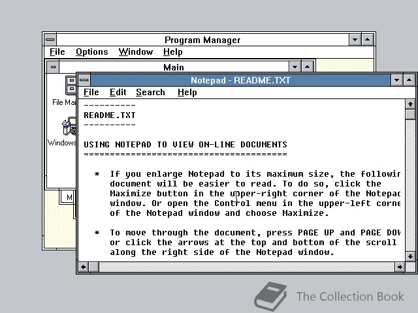418x313 pixels.
Task: Maximize the Program Manager window
Action: 367,40
